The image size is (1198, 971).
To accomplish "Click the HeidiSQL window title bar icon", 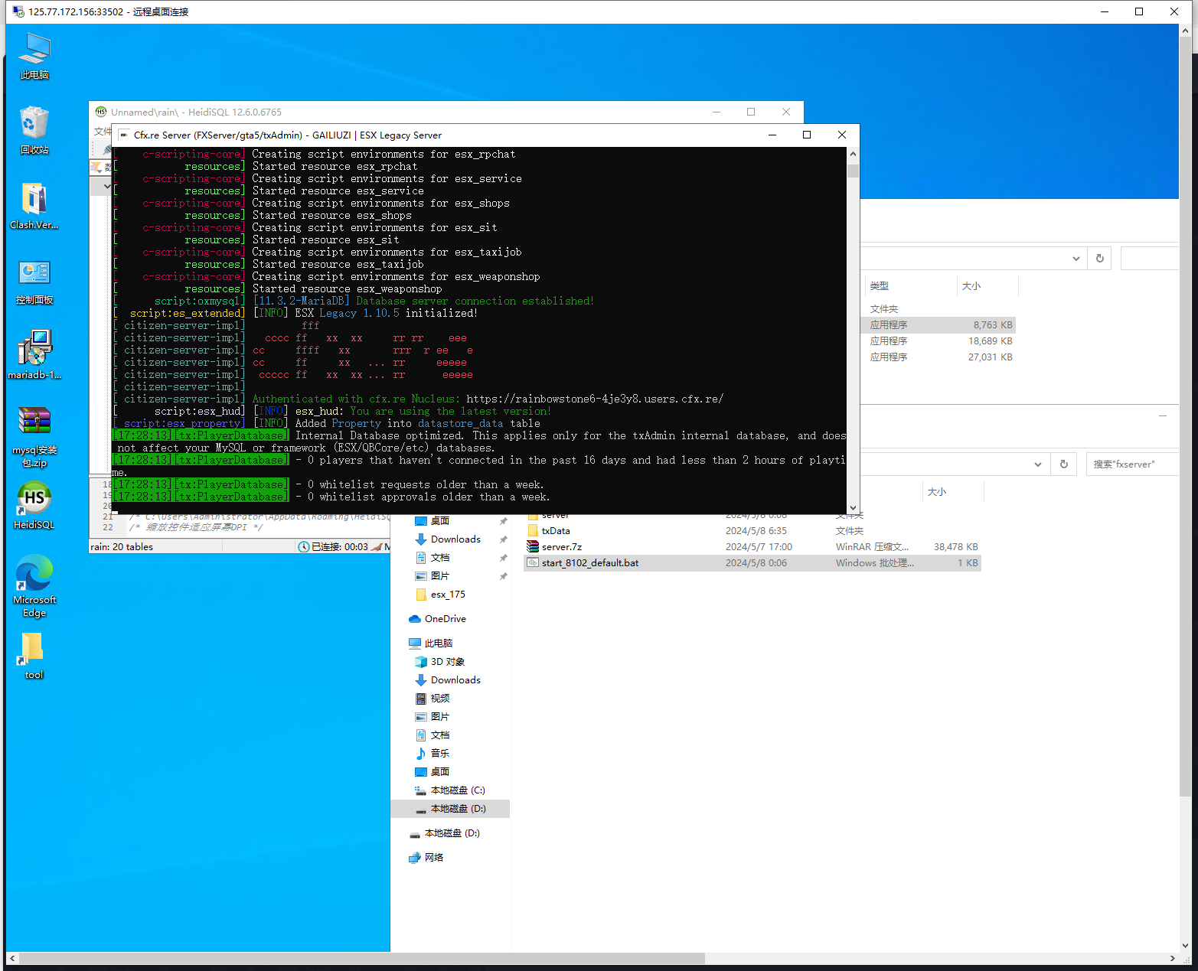I will [101, 112].
